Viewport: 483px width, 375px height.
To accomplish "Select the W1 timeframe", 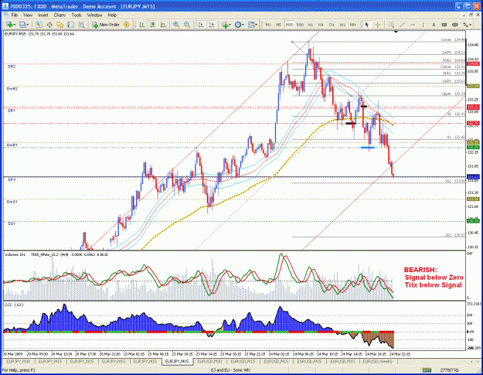I will (x=342, y=25).
